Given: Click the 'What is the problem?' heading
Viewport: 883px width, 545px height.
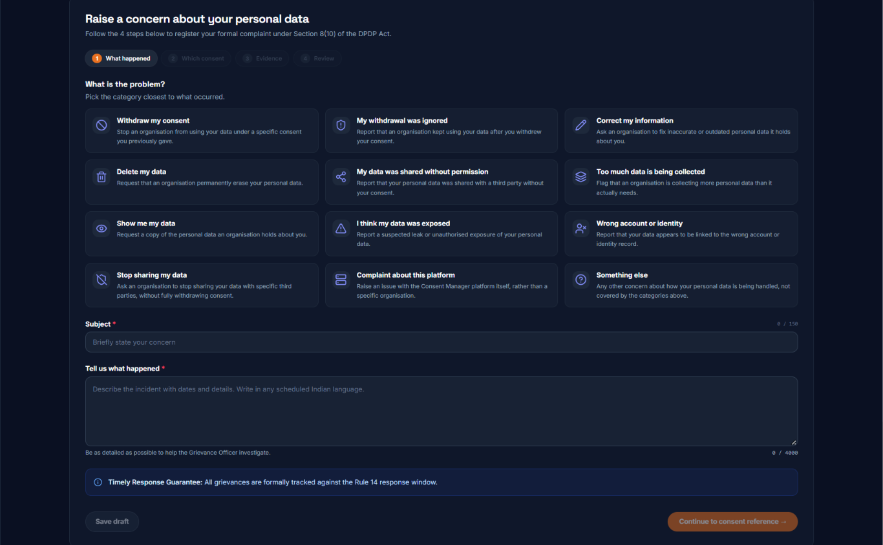Looking at the screenshot, I should pyautogui.click(x=125, y=85).
